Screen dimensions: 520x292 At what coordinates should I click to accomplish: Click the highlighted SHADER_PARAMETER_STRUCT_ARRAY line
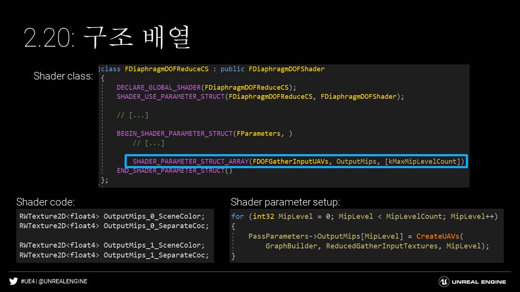(x=296, y=161)
